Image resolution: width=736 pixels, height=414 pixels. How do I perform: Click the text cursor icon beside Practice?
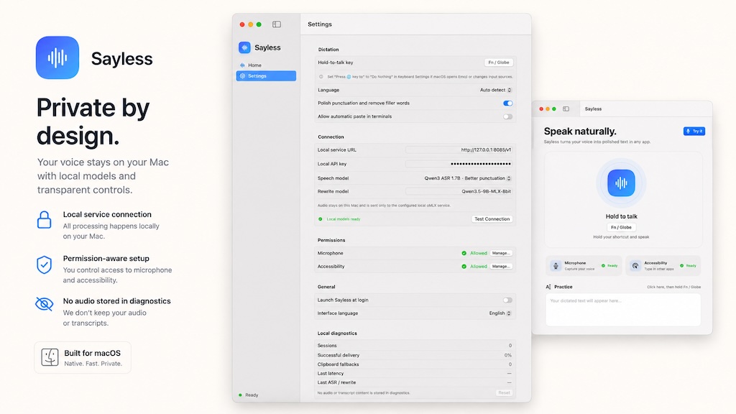pyautogui.click(x=548, y=287)
